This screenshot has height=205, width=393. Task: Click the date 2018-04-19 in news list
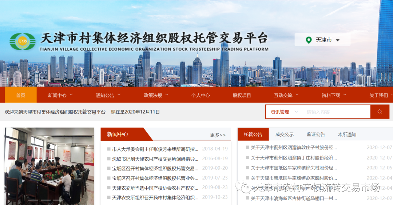tap(215, 149)
